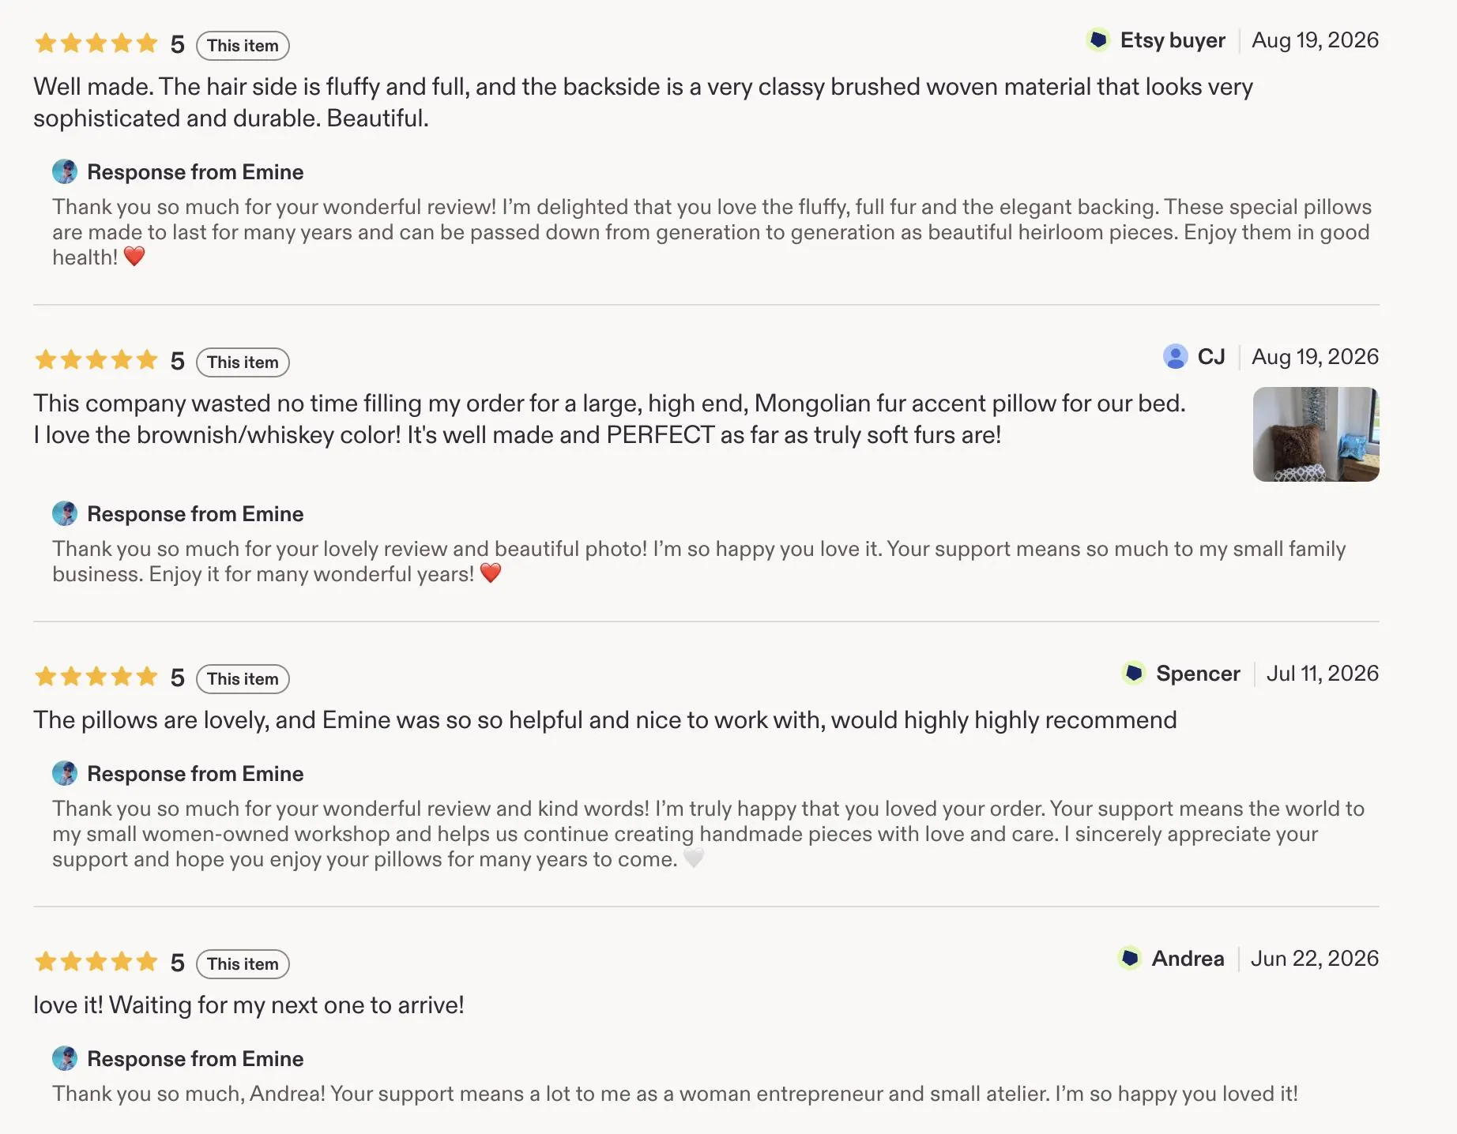
Task: Click Emine's avatar in response to CJ
Action: [65, 513]
